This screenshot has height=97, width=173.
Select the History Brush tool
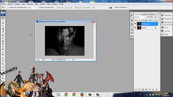point(3,44)
